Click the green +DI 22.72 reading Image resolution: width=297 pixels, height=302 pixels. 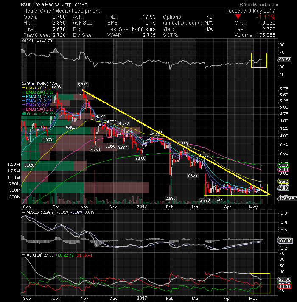(x=64, y=255)
